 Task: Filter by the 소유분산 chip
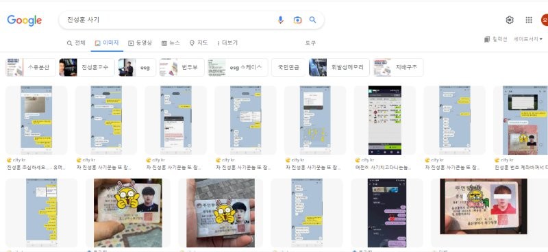(31, 68)
